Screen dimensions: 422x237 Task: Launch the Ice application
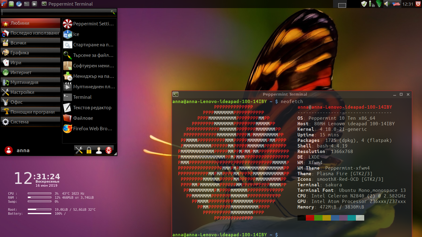(89, 34)
